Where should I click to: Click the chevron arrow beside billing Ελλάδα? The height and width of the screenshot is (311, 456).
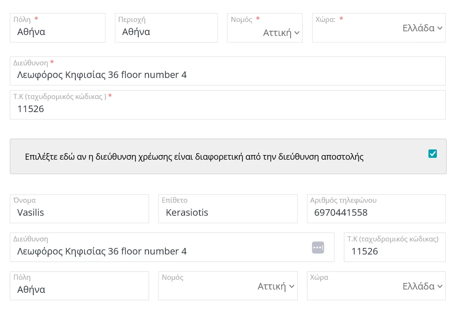pos(440,286)
